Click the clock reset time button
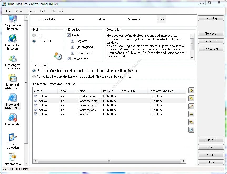227x174 pixels. 191,130
